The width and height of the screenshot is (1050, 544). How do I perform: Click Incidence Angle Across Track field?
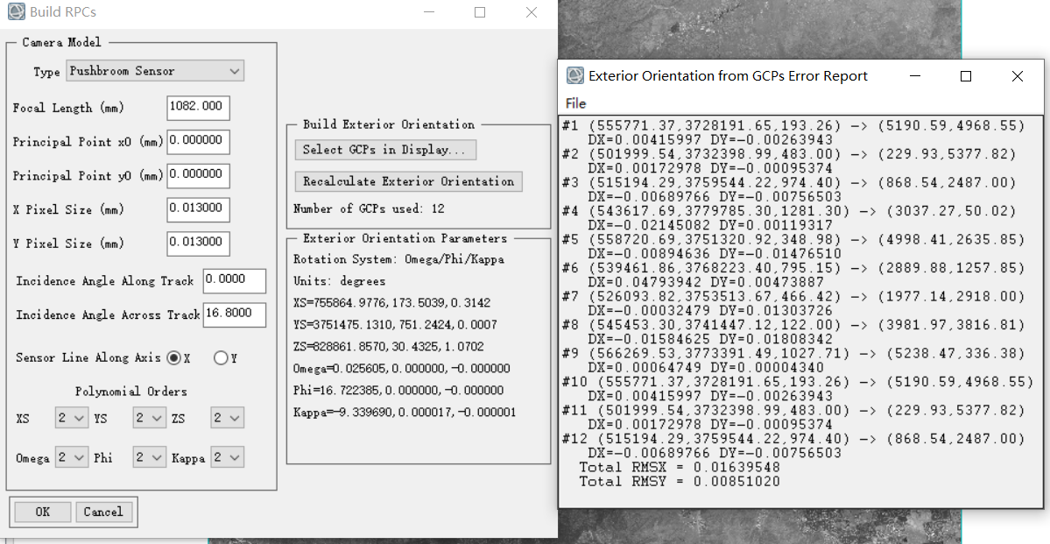(x=235, y=314)
